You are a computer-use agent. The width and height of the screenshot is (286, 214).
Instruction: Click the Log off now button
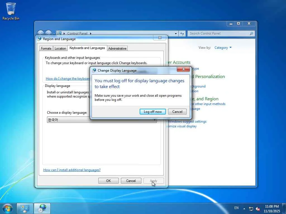click(153, 111)
